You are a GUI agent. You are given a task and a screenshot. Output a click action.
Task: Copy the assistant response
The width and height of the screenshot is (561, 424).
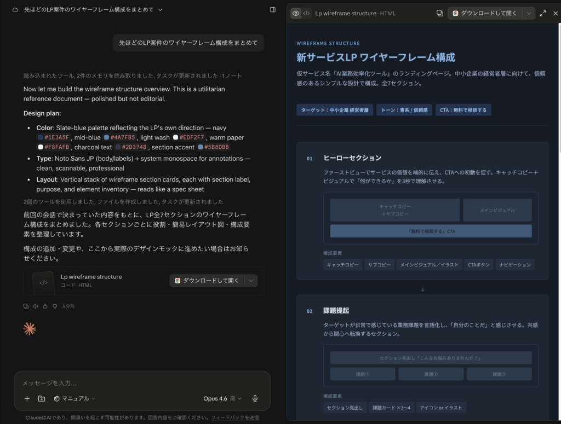[x=26, y=306]
